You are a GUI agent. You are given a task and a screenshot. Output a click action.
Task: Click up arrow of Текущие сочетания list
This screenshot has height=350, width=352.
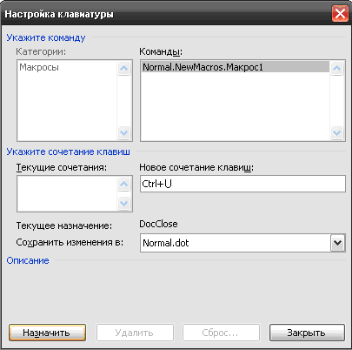pyautogui.click(x=124, y=184)
